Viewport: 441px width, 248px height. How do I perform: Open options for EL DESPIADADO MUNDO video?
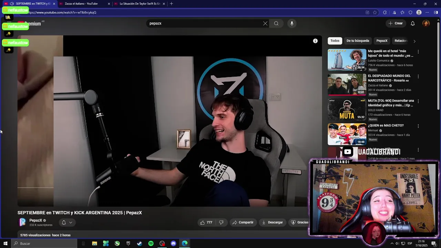418,76
